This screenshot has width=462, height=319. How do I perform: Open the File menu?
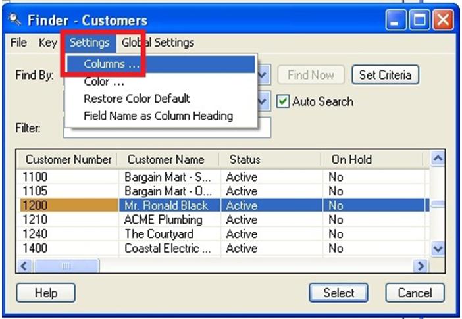coord(18,43)
